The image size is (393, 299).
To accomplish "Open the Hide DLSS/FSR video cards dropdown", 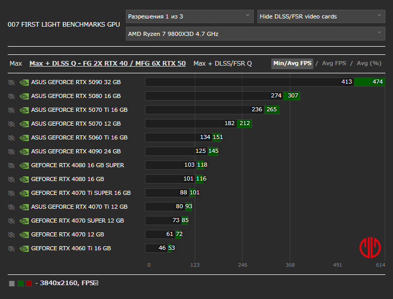I will 321,16.
